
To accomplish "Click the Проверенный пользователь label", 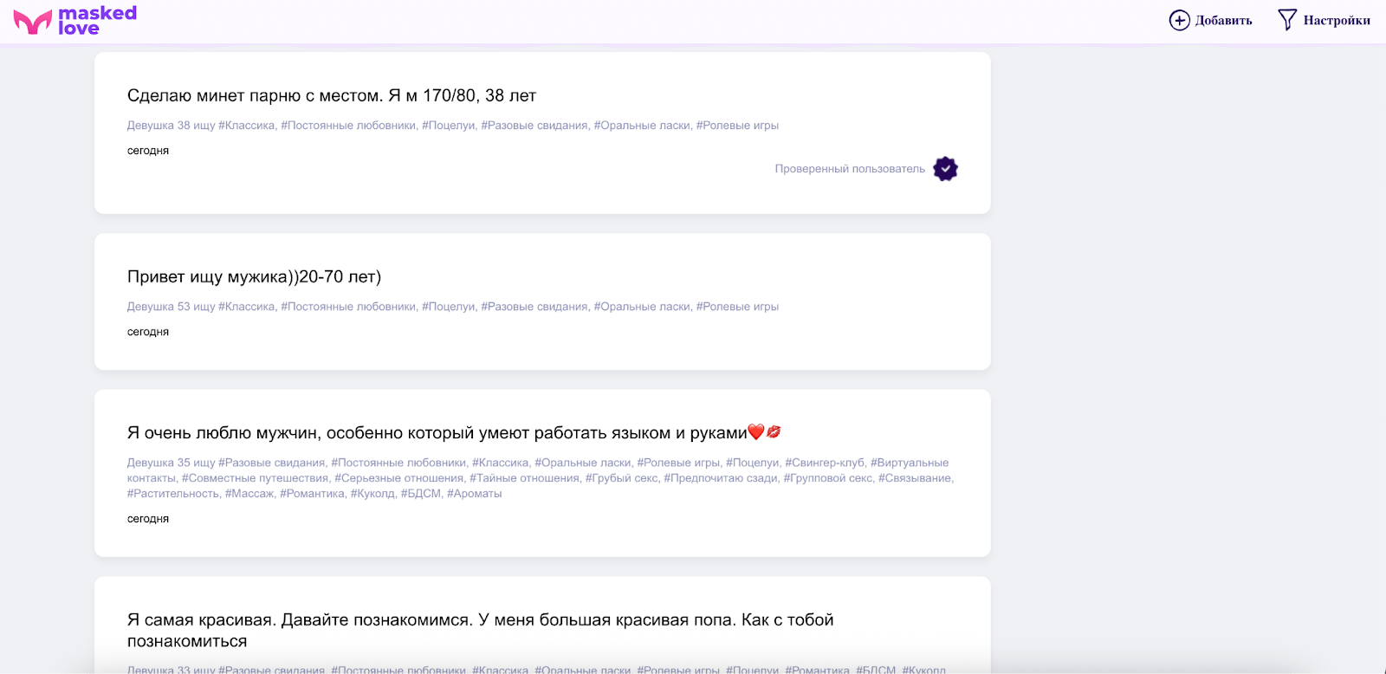I will pyautogui.click(x=850, y=169).
